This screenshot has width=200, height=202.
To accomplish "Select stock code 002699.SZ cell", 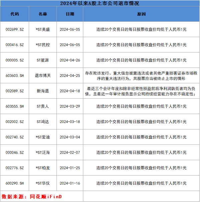I will (15, 29).
